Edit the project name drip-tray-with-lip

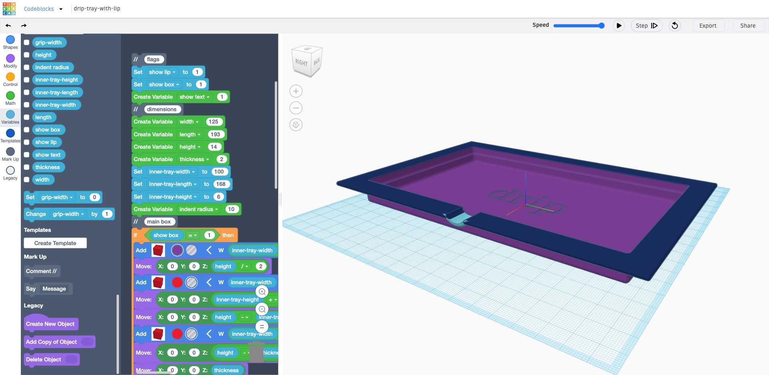pyautogui.click(x=97, y=8)
